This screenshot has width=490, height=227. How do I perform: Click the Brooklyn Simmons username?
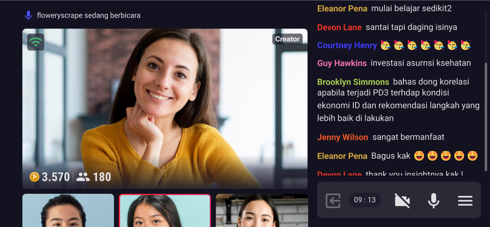[353, 82]
